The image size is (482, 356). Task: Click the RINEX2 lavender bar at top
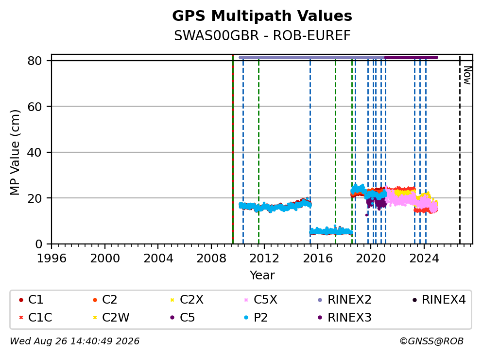pyautogui.click(x=312, y=57)
